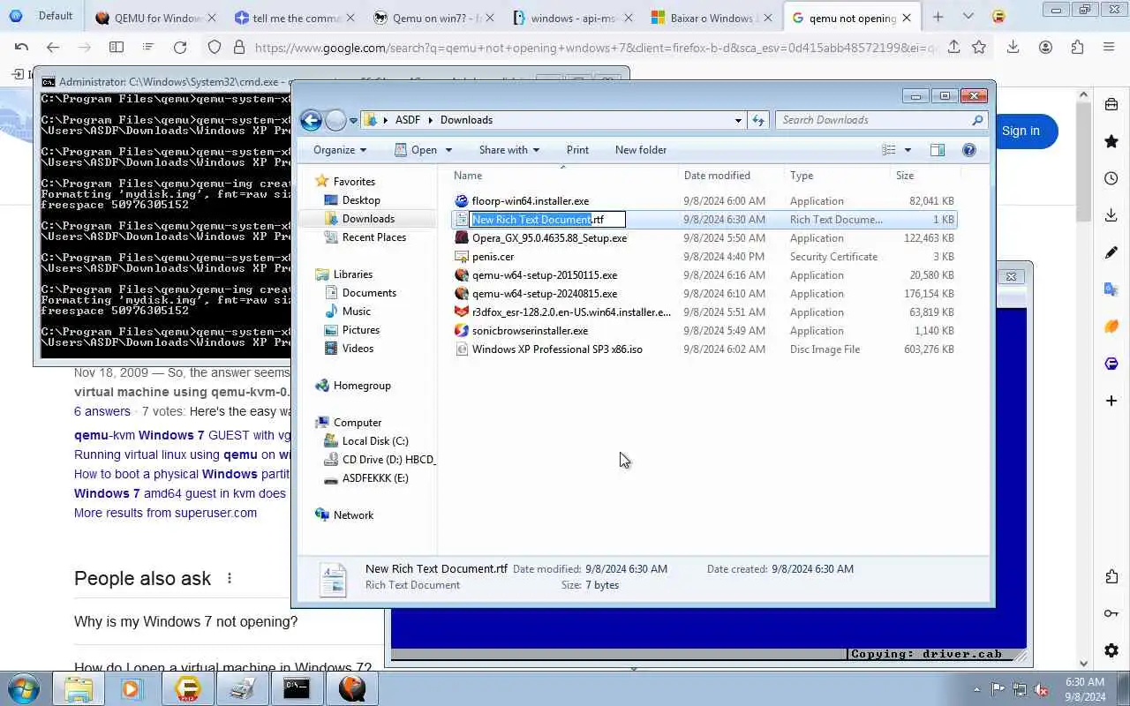Click the volume tray icon
The height and width of the screenshot is (706, 1130).
[x=1041, y=689]
